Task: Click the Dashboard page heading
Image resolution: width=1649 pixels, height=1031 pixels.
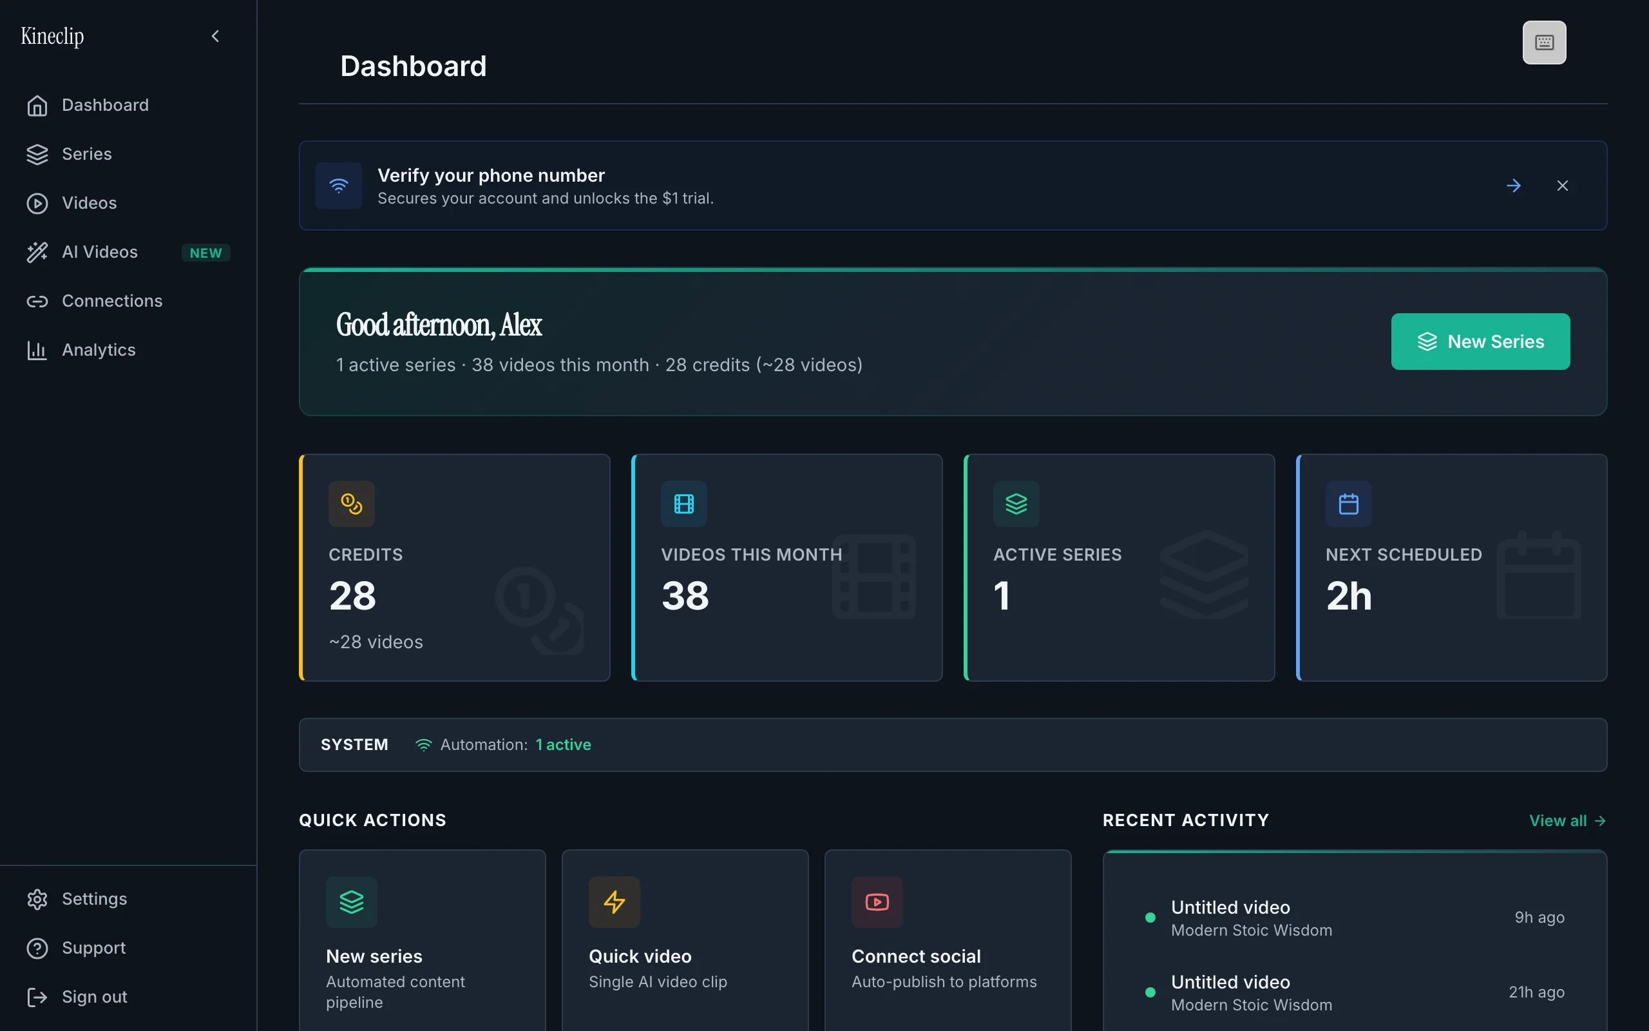Action: [x=413, y=66]
